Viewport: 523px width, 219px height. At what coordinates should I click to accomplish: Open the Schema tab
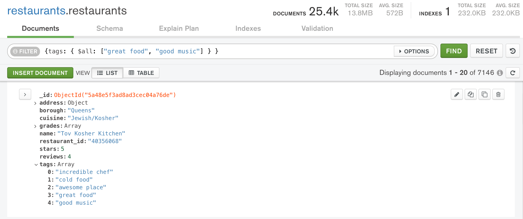(109, 28)
